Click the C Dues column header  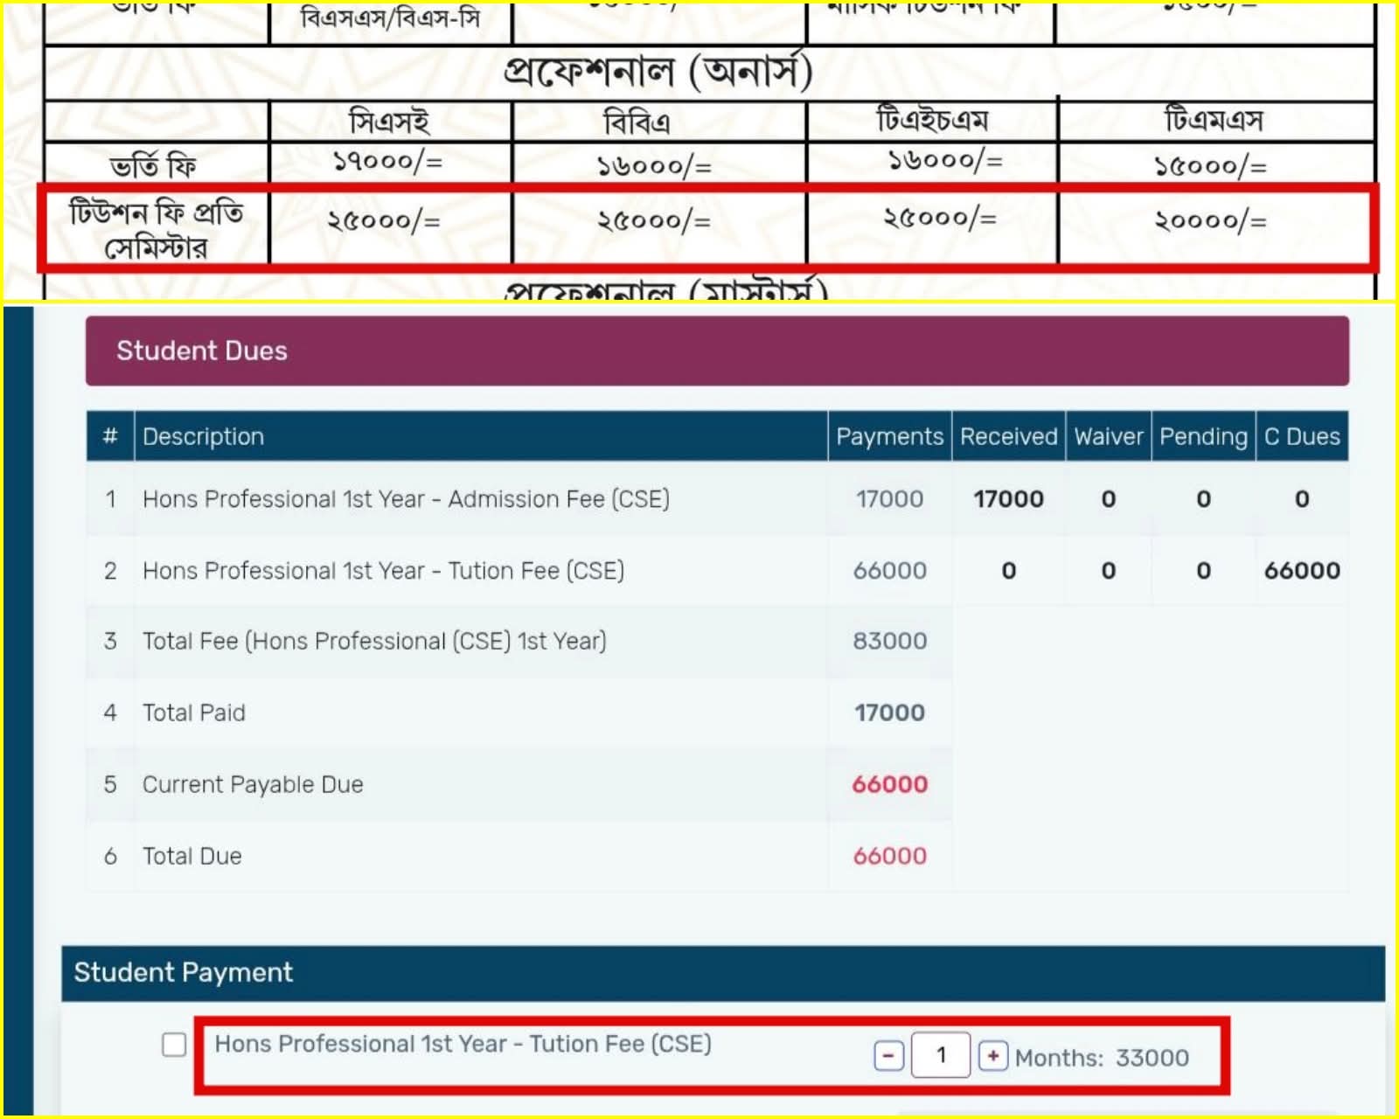tap(1302, 436)
